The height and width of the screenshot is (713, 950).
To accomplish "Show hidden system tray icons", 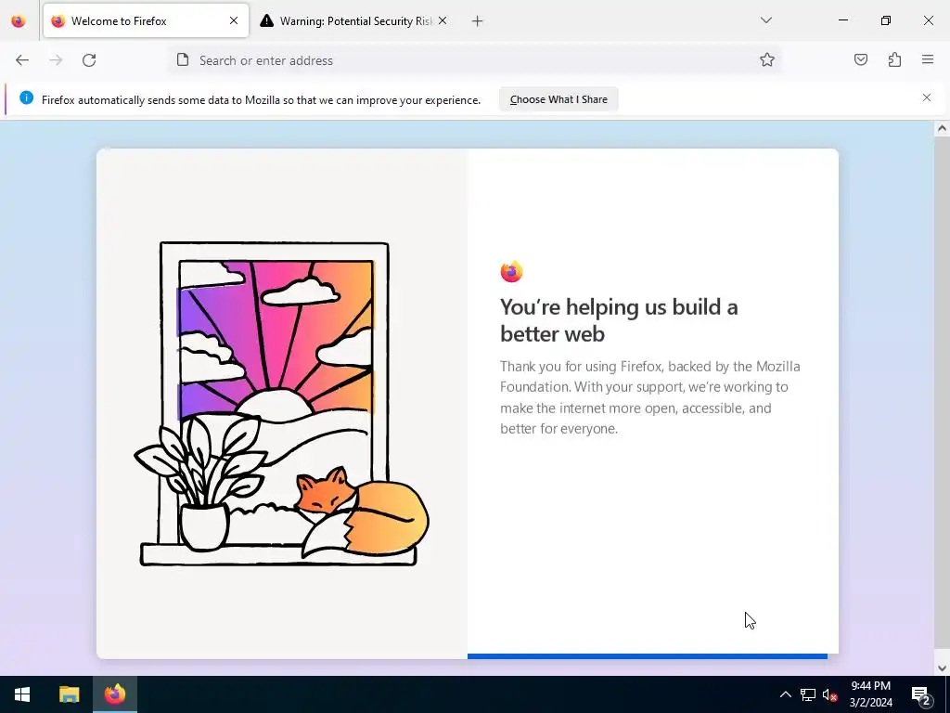I will pos(785,694).
